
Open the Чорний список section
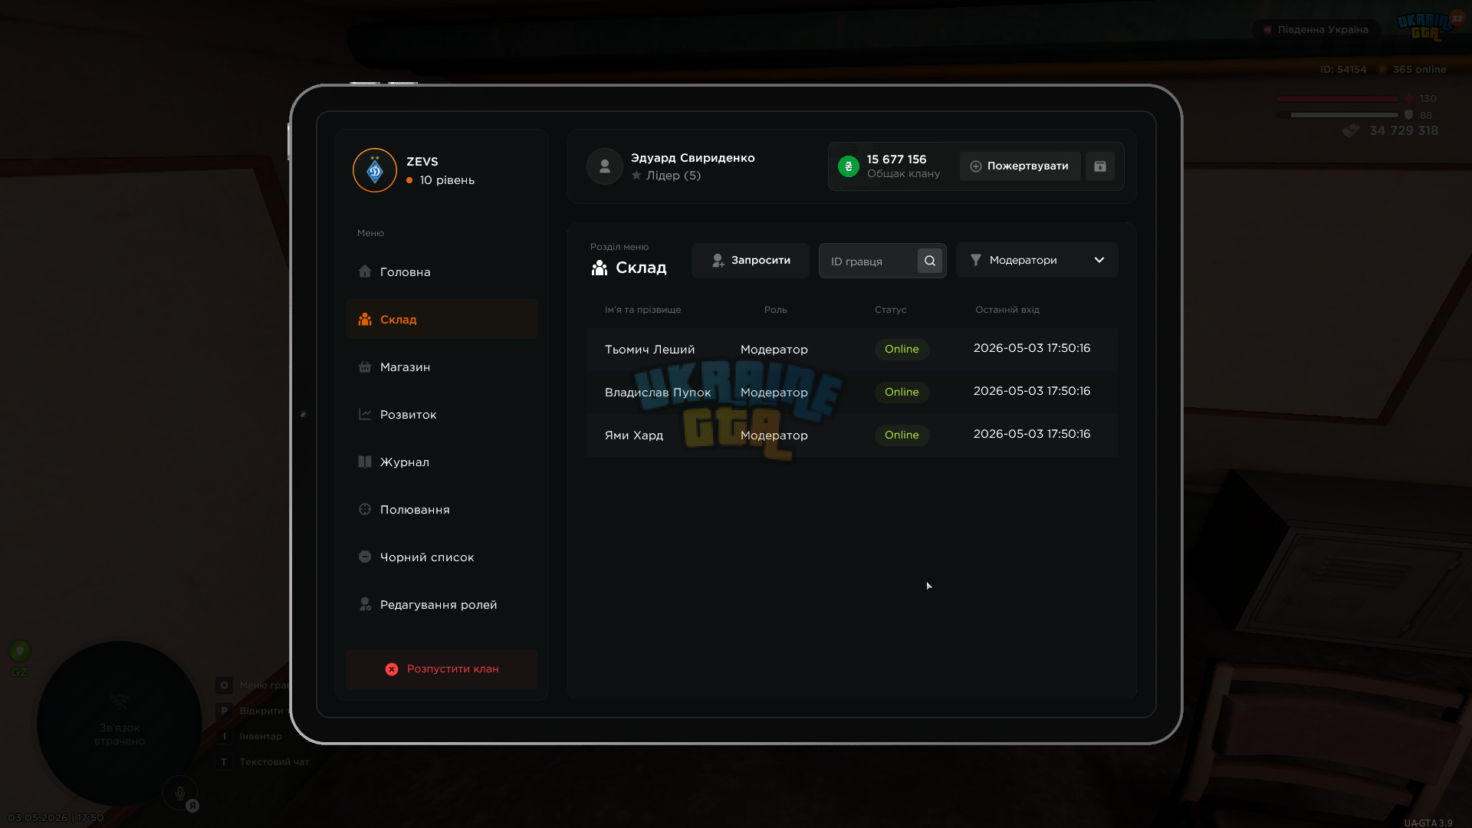[442, 557]
